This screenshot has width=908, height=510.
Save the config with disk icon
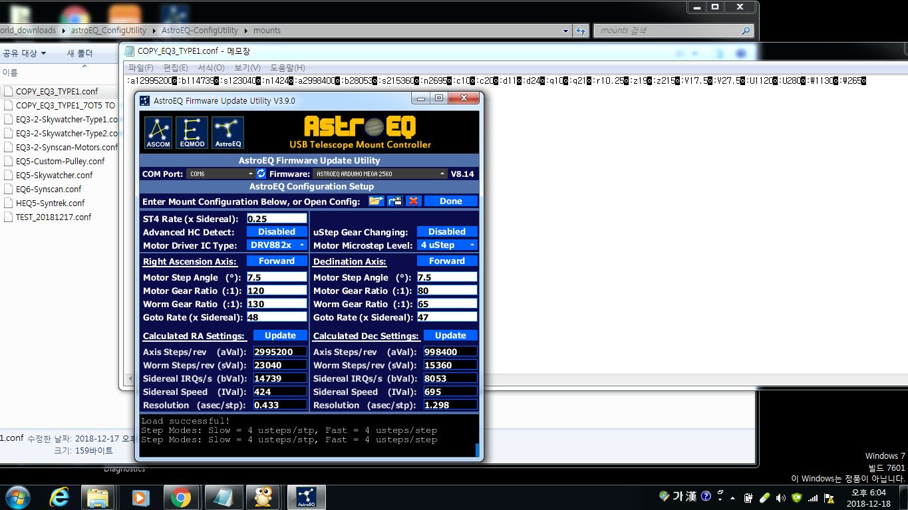coord(395,201)
